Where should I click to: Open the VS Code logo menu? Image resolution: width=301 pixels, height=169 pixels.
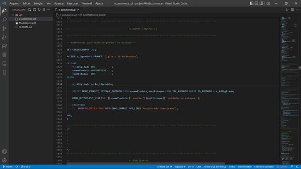(4, 3)
